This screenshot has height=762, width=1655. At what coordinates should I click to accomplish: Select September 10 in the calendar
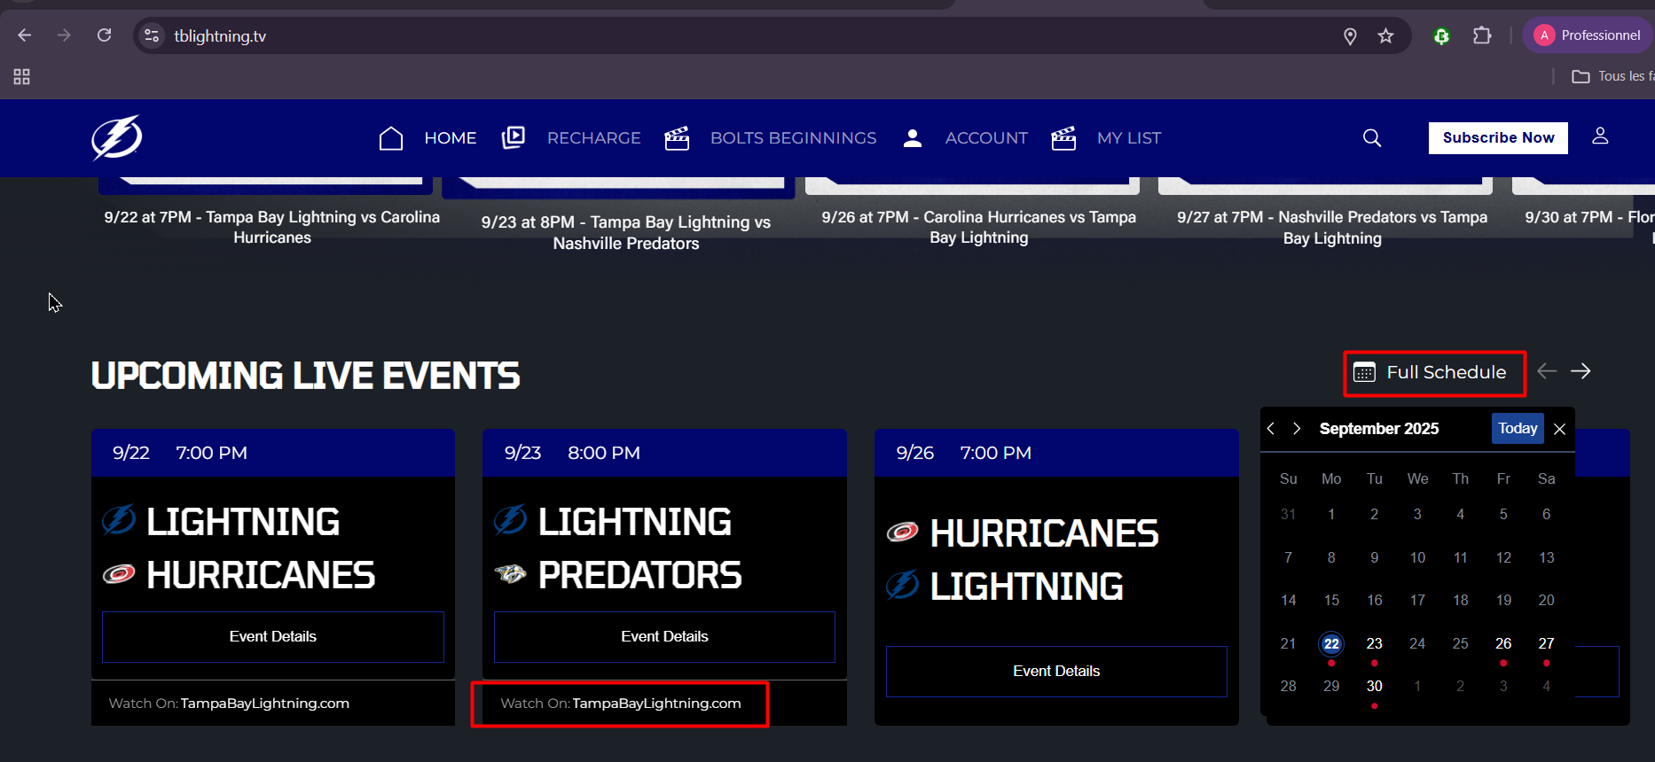[x=1417, y=558]
